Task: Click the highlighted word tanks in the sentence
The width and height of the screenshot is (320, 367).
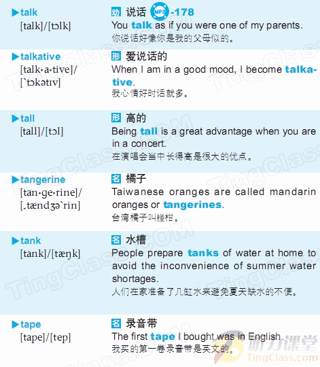Action: point(203,253)
